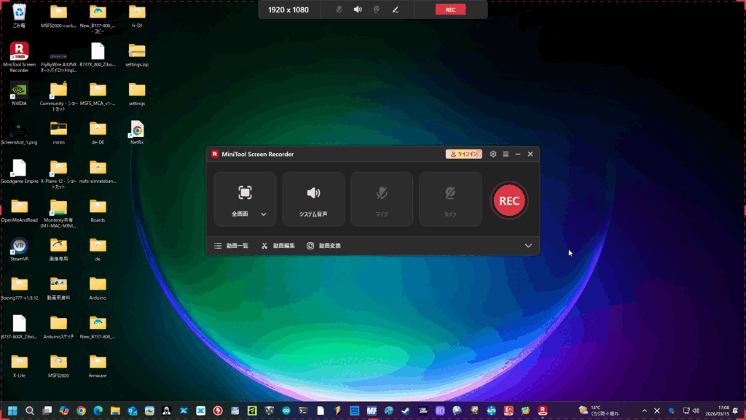Open the video converter (動画変換)
The width and height of the screenshot is (746, 420).
pyautogui.click(x=323, y=246)
